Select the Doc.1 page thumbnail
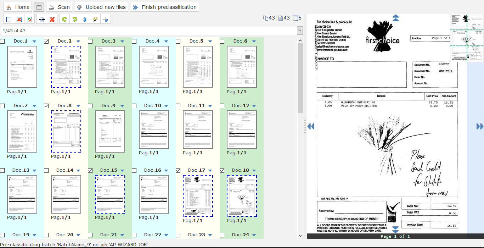The image size is (484, 248). [x=22, y=67]
